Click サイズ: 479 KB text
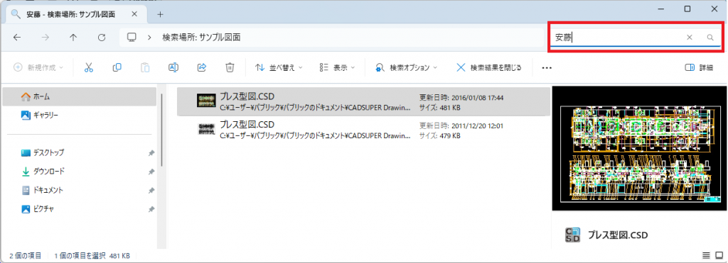 click(x=440, y=136)
